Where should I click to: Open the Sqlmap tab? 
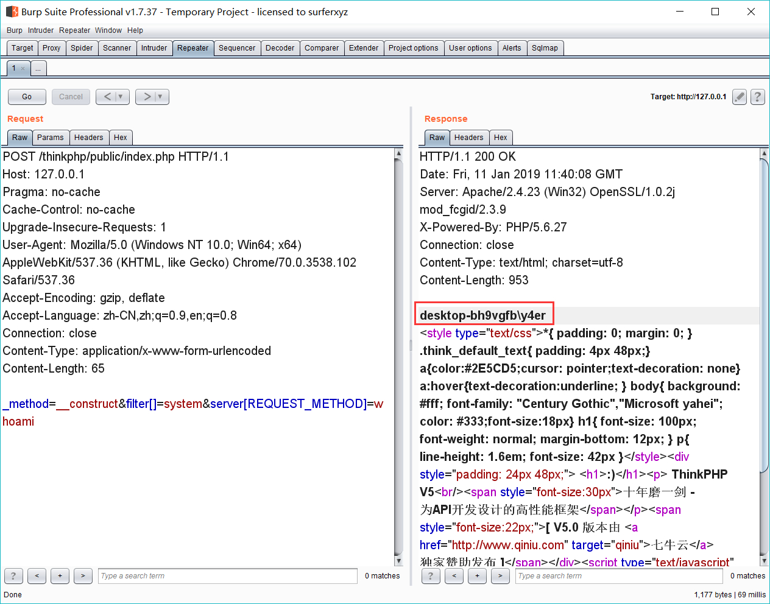click(545, 48)
